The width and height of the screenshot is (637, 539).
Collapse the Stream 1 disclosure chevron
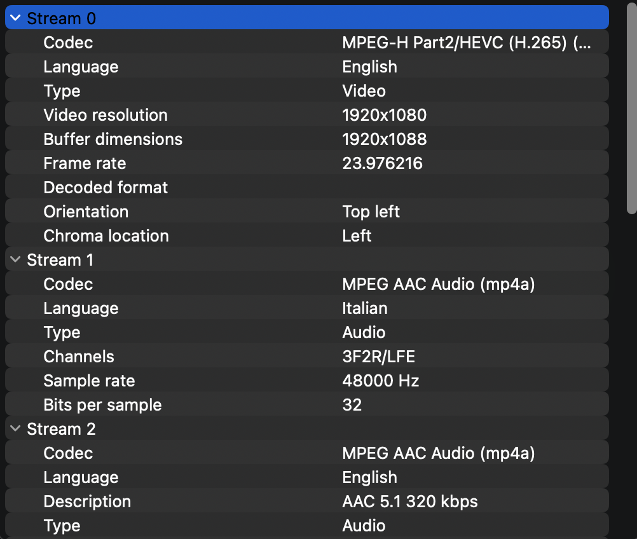coord(15,260)
